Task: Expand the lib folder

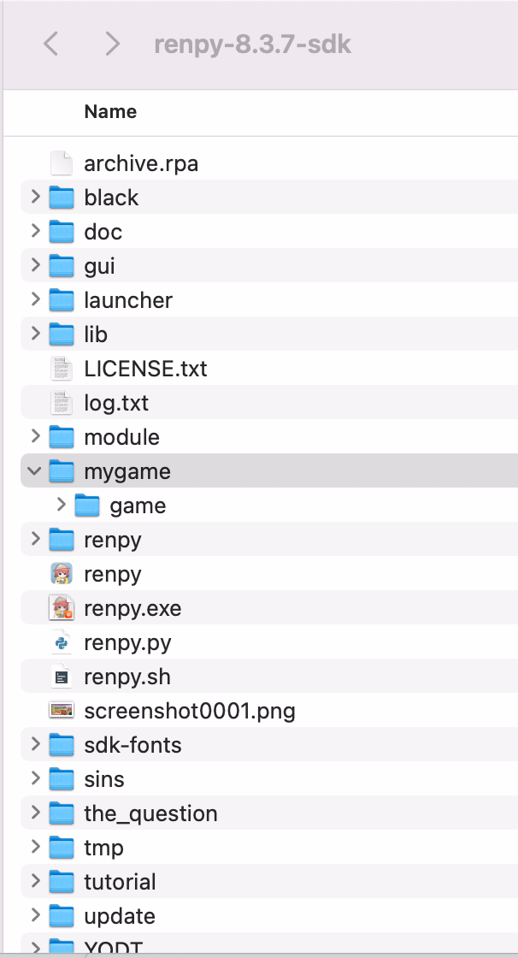Action: click(35, 334)
